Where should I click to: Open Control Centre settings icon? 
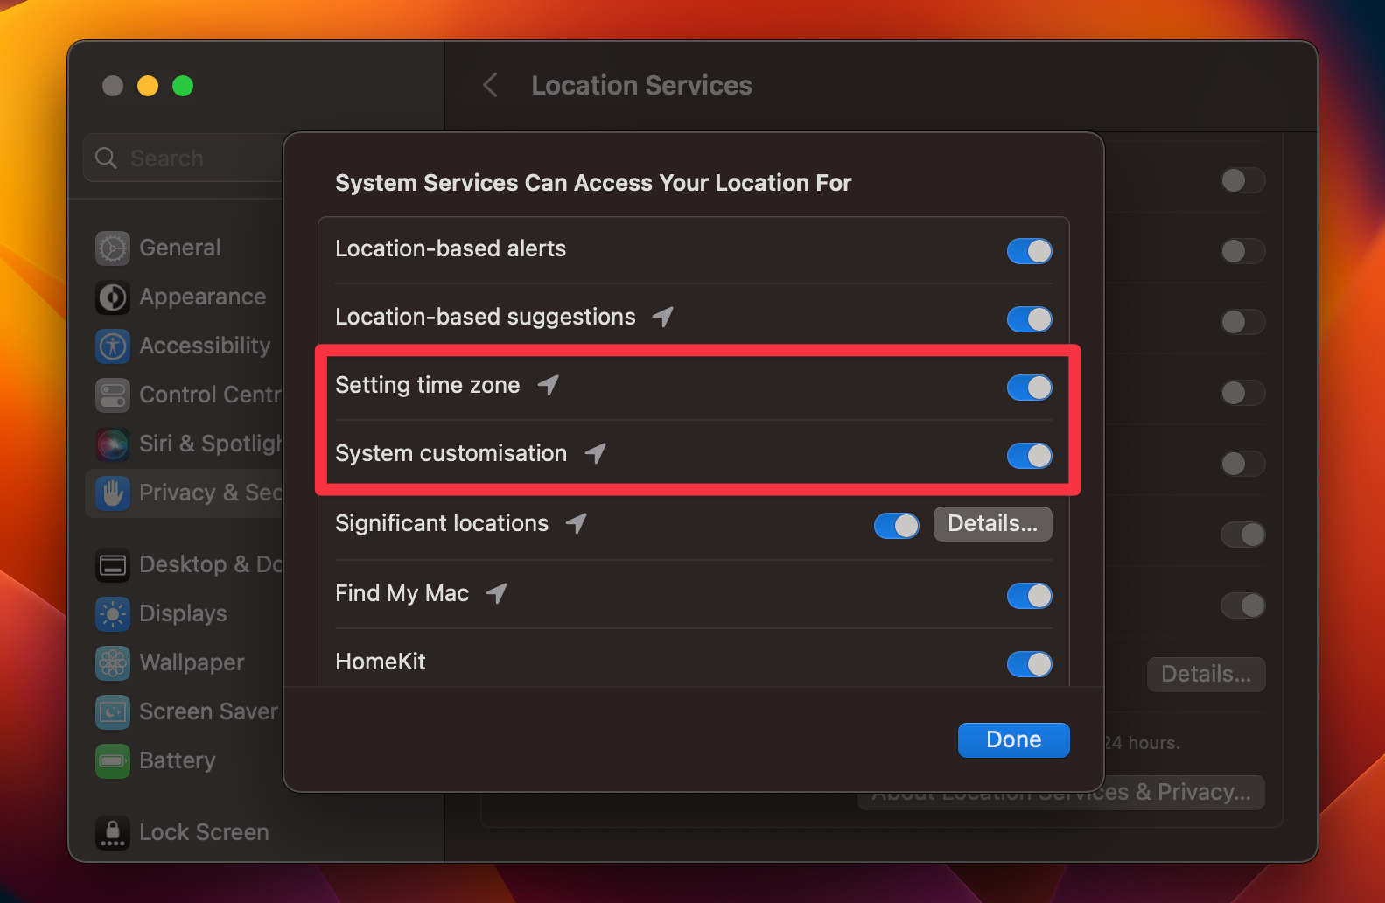point(112,395)
